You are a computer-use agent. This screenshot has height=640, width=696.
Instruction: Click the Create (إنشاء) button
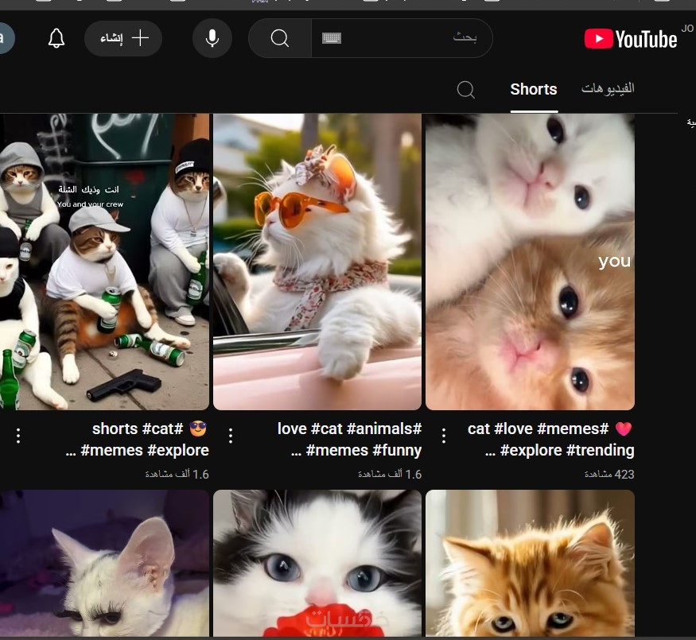click(x=123, y=38)
